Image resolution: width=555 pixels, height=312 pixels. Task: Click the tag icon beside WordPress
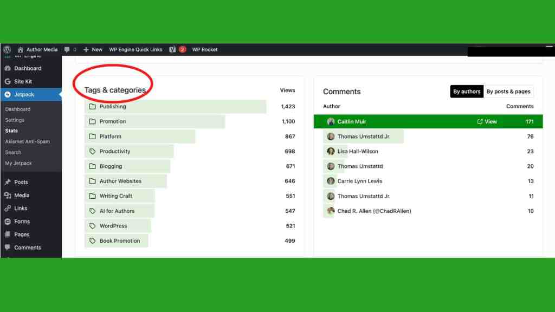click(92, 226)
